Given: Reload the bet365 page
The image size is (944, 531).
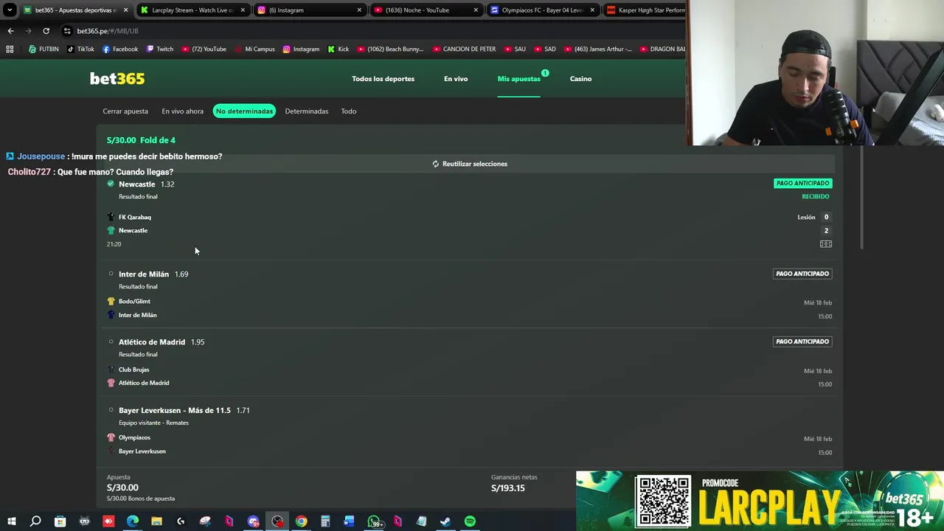Looking at the screenshot, I should tap(46, 31).
